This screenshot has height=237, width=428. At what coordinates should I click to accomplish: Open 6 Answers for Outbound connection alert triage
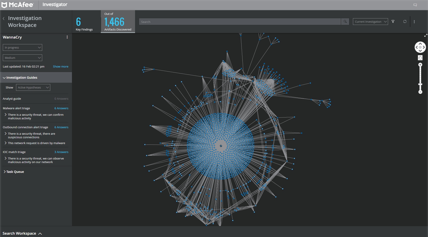[x=61, y=127]
